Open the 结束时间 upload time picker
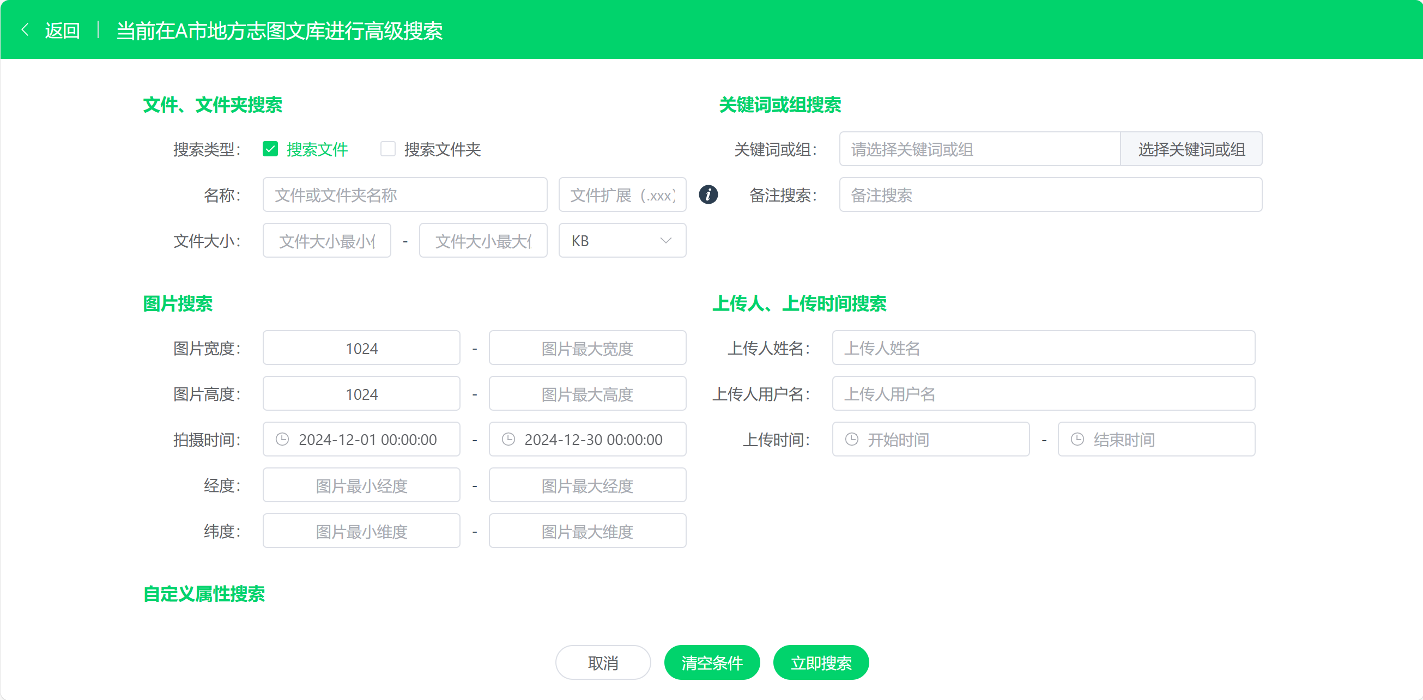The width and height of the screenshot is (1423, 700). [x=1156, y=440]
